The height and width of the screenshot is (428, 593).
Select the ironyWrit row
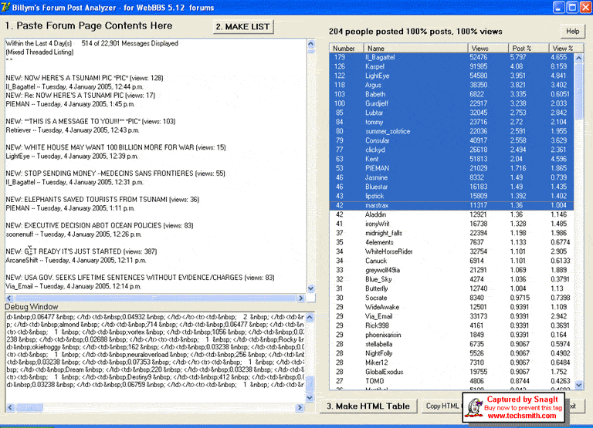452,224
